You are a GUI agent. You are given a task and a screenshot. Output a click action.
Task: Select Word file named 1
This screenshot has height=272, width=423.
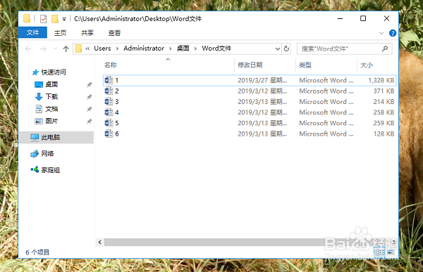(250, 80)
